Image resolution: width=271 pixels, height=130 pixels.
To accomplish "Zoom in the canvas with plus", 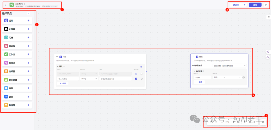I will 233,122.
